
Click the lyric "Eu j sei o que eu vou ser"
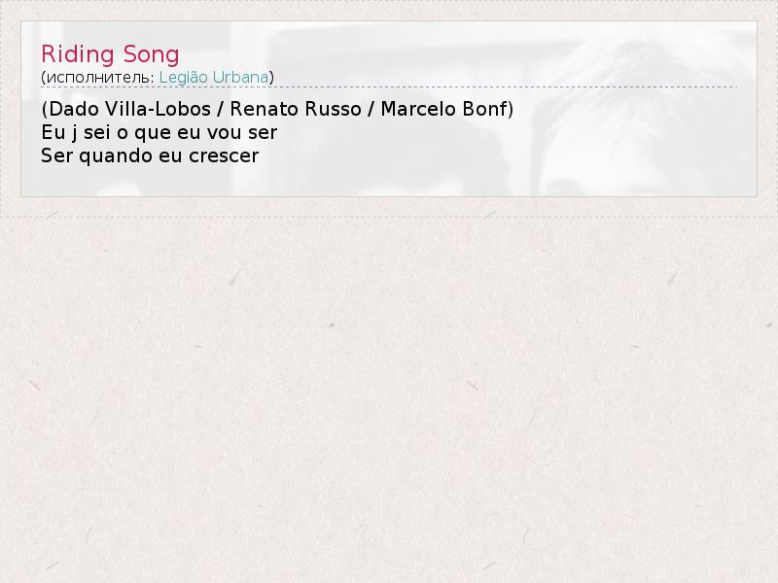click(x=159, y=132)
